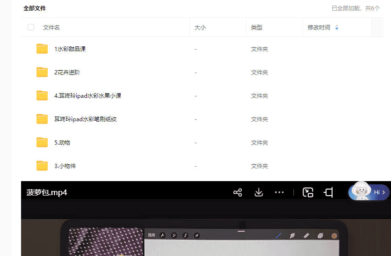The height and width of the screenshot is (256, 391).
Task: Sort the file list by 修改时间 arrow
Action: (337, 27)
